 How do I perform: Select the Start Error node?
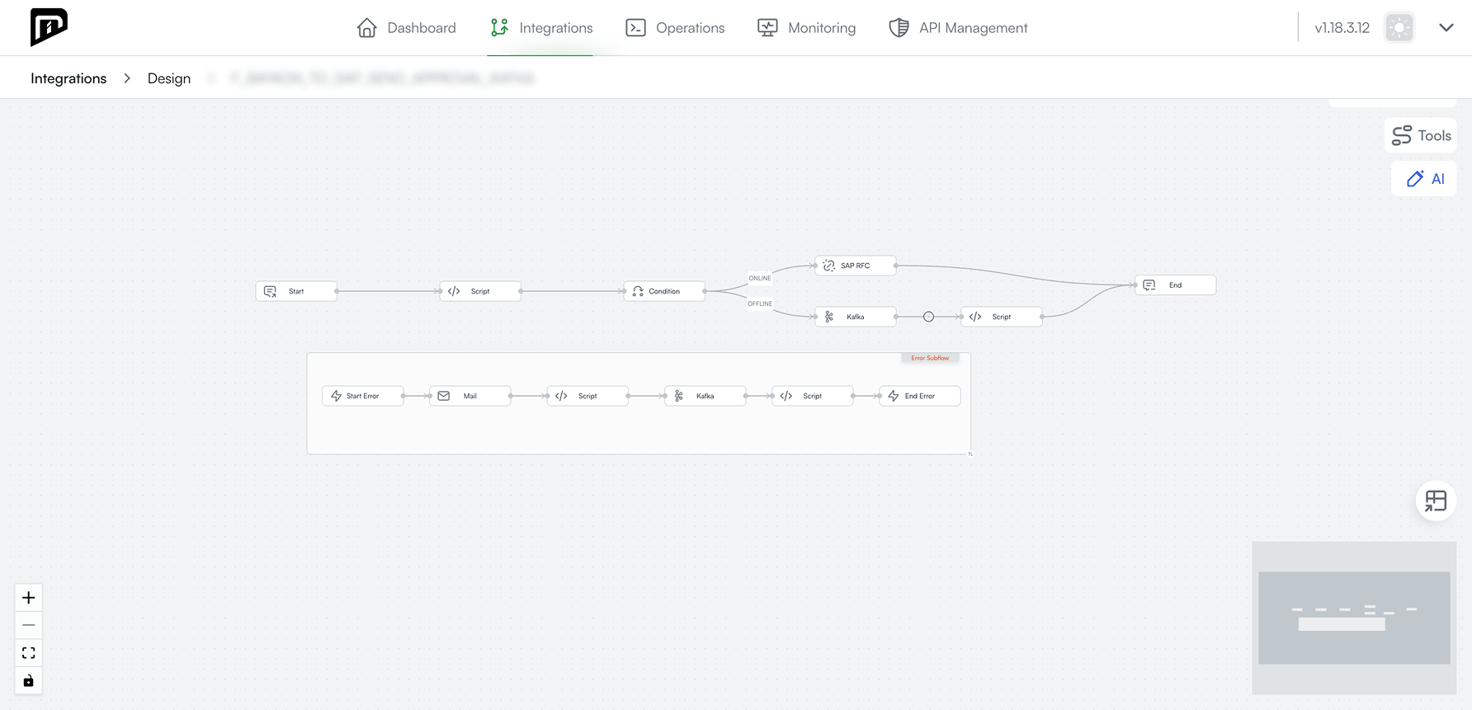pyautogui.click(x=363, y=396)
